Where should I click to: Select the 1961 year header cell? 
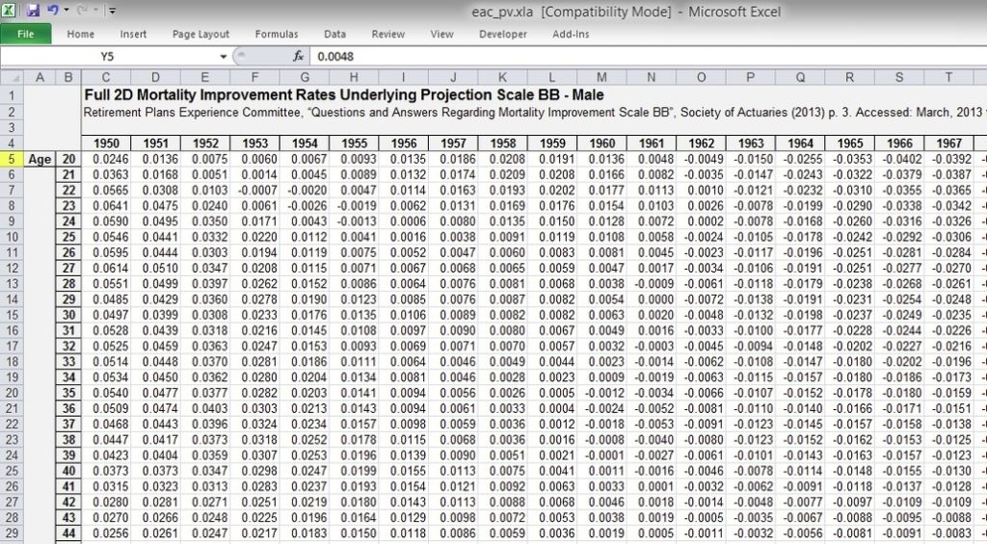click(x=652, y=143)
